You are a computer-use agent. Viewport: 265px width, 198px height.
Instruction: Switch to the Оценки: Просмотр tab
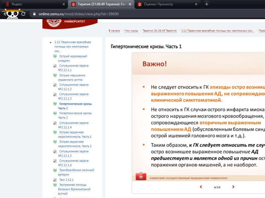tap(167, 4)
